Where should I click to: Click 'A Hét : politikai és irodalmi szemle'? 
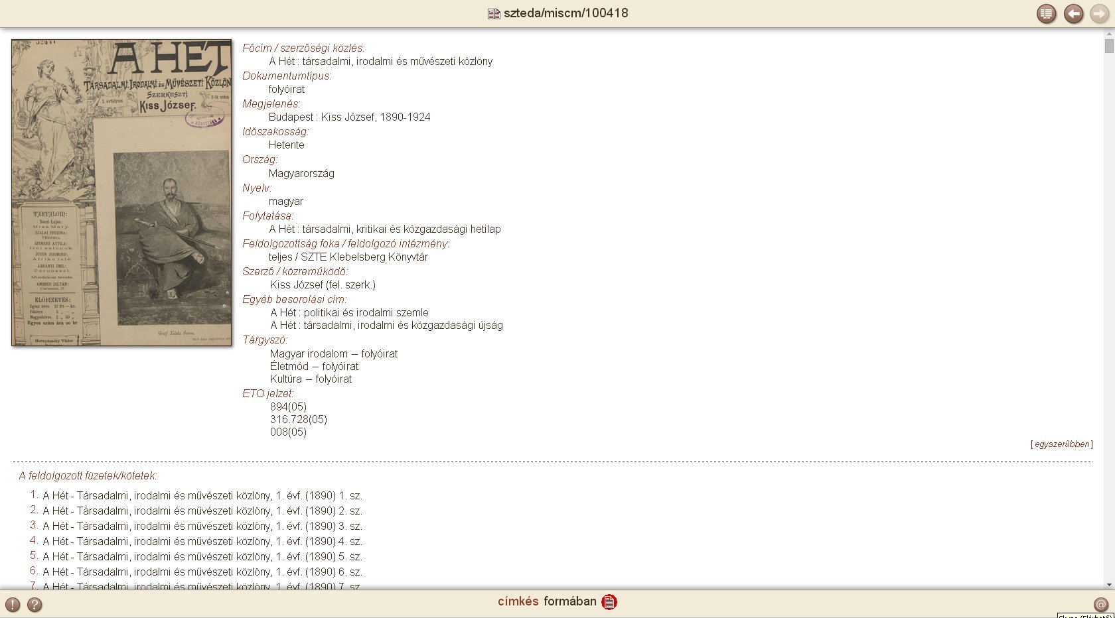349,312
